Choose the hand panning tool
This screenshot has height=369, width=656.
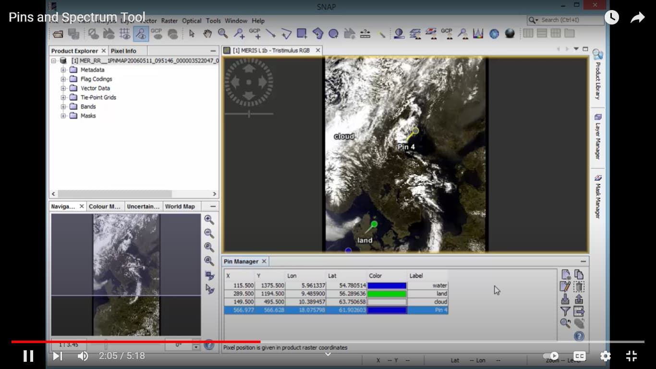tap(207, 33)
